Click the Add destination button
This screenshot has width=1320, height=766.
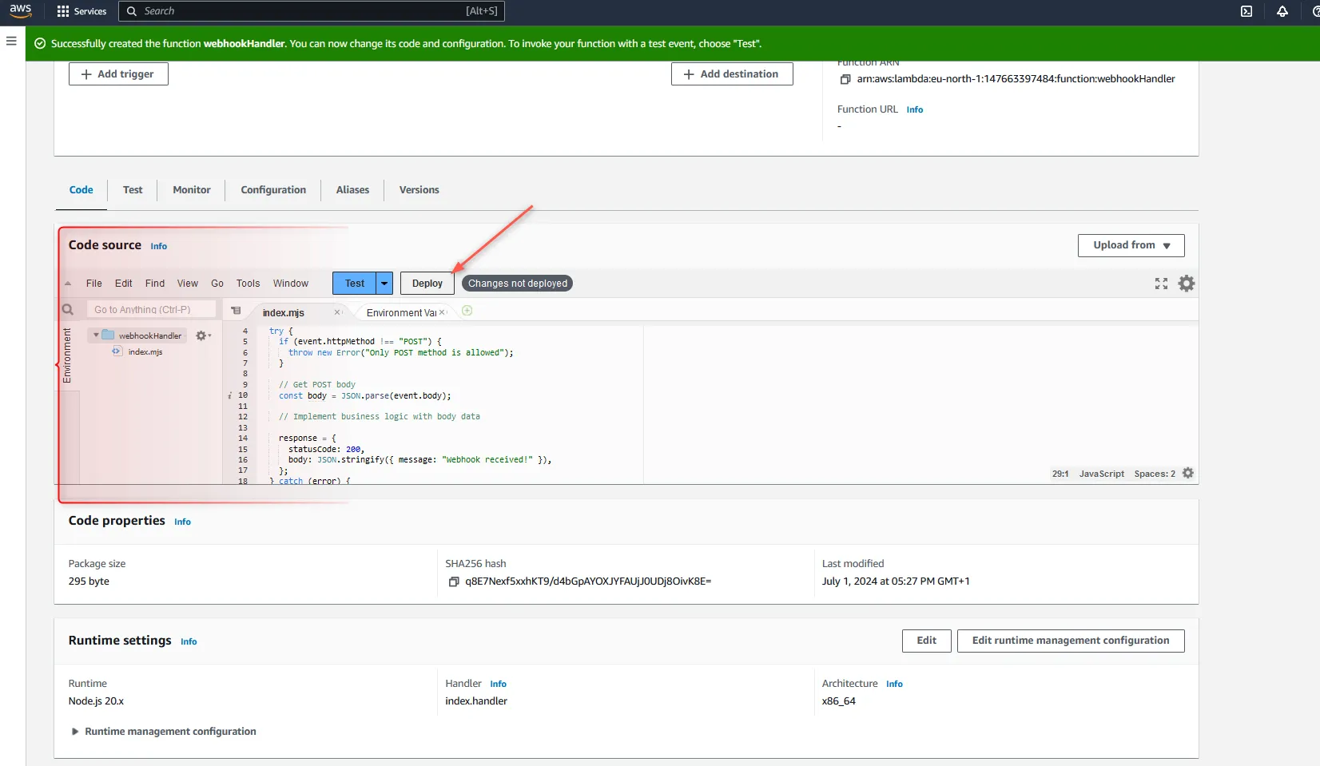(x=732, y=74)
